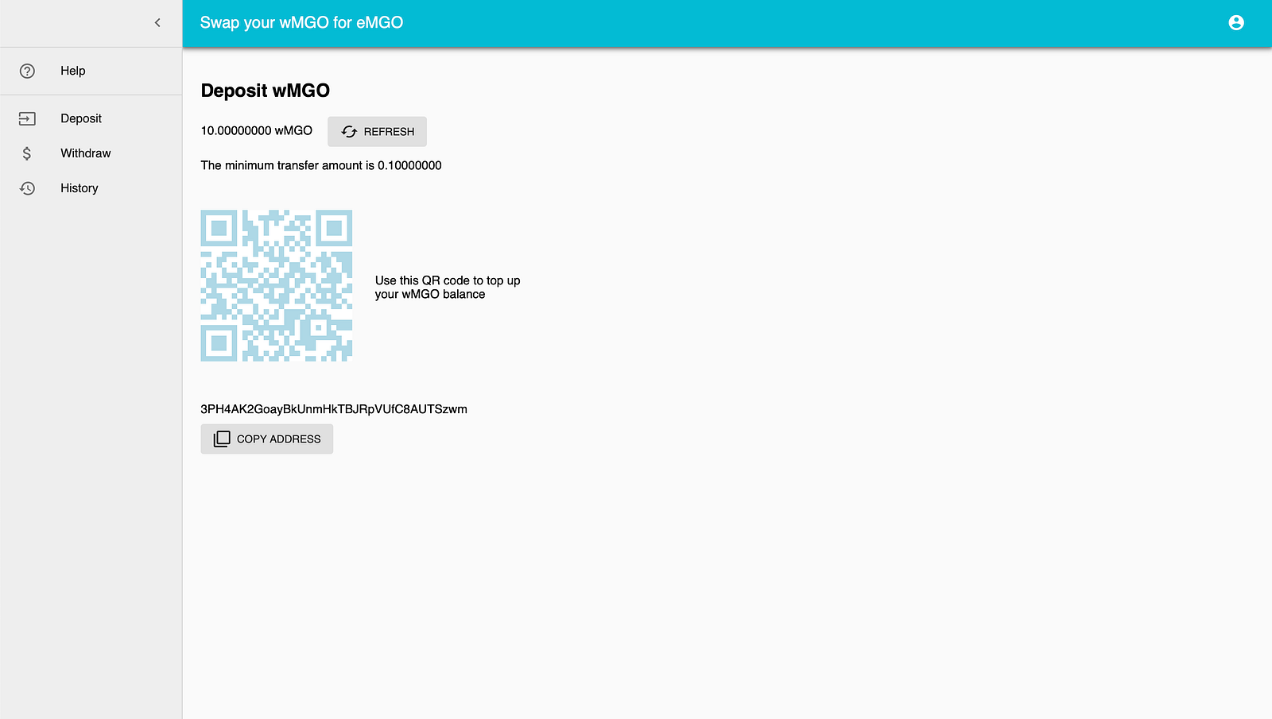Click the 'Swap your wMGO for eMGO' title

click(301, 23)
